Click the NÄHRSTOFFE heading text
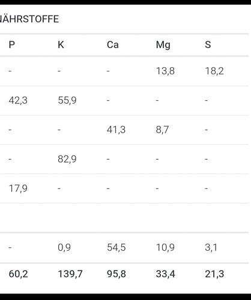This screenshot has width=251, height=300. tap(29, 19)
